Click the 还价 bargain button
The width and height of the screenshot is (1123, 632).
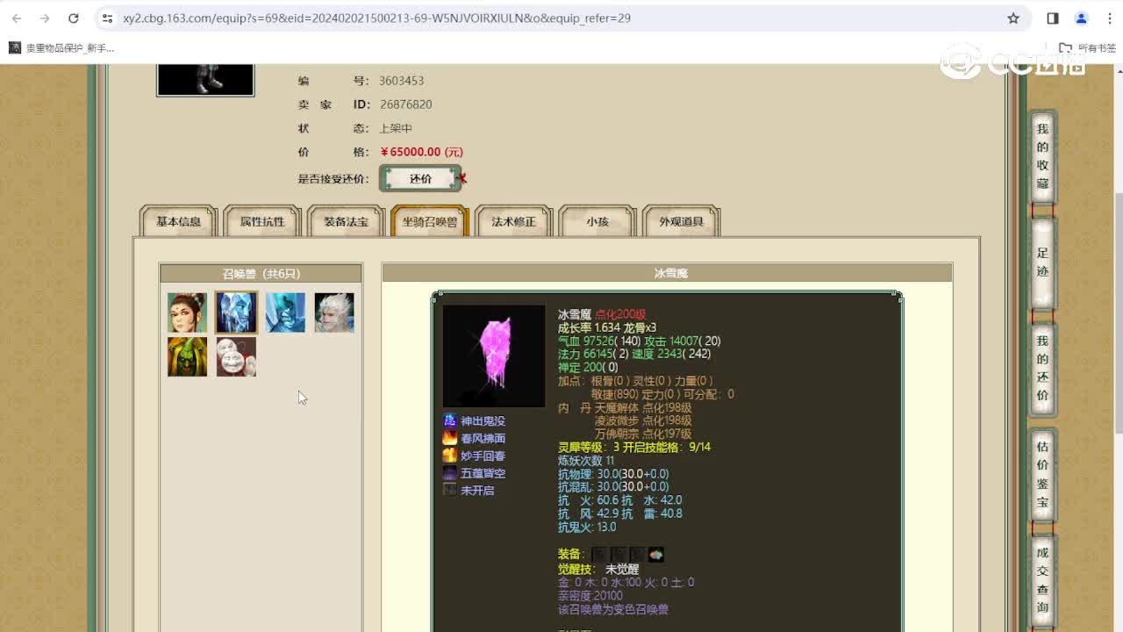coord(420,178)
